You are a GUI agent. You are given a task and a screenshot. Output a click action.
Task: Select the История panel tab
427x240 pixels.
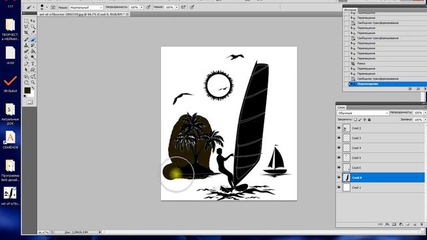tap(350, 10)
